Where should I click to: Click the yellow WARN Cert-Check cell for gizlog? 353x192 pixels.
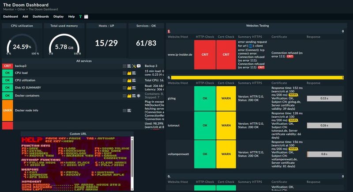click(x=226, y=98)
